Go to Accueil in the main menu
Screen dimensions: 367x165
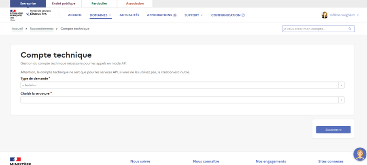coord(75,15)
